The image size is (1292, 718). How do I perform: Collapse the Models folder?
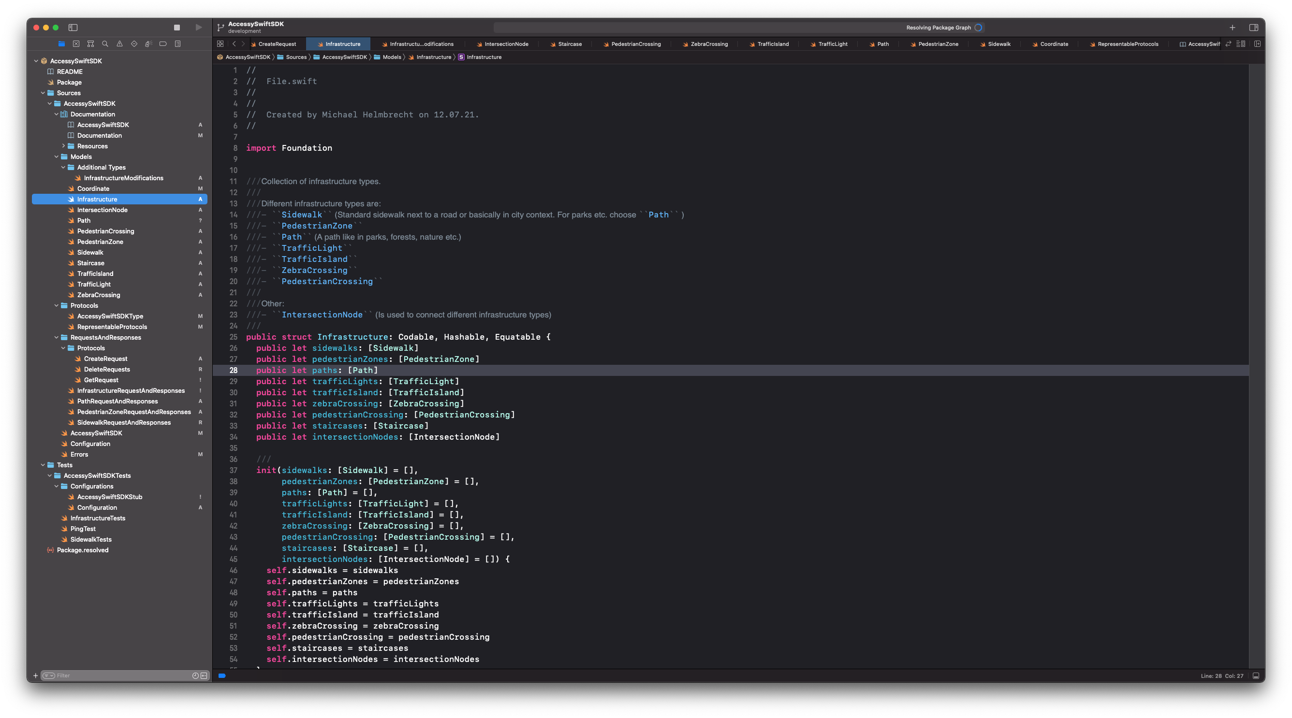[x=56, y=157]
